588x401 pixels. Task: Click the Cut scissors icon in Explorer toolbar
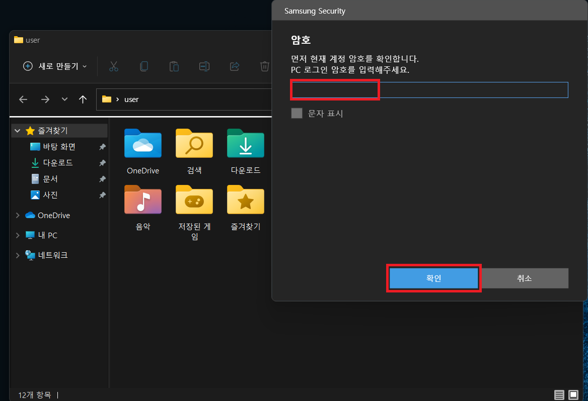coord(114,66)
